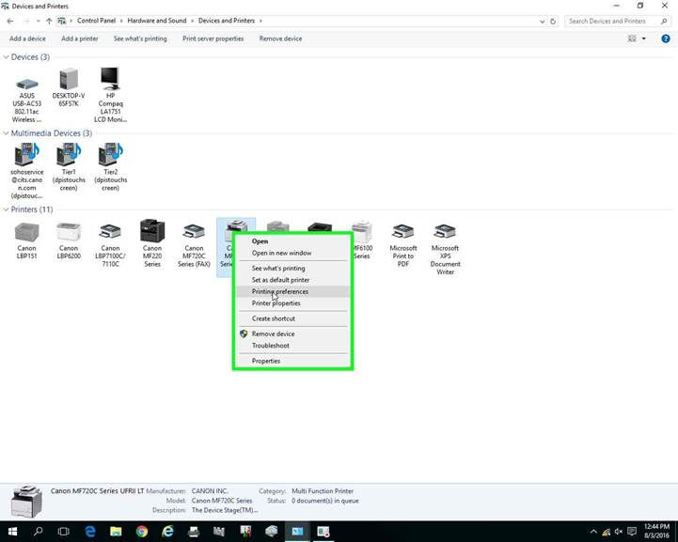
Task: Choose Properties at context menu bottom
Action: 266,361
